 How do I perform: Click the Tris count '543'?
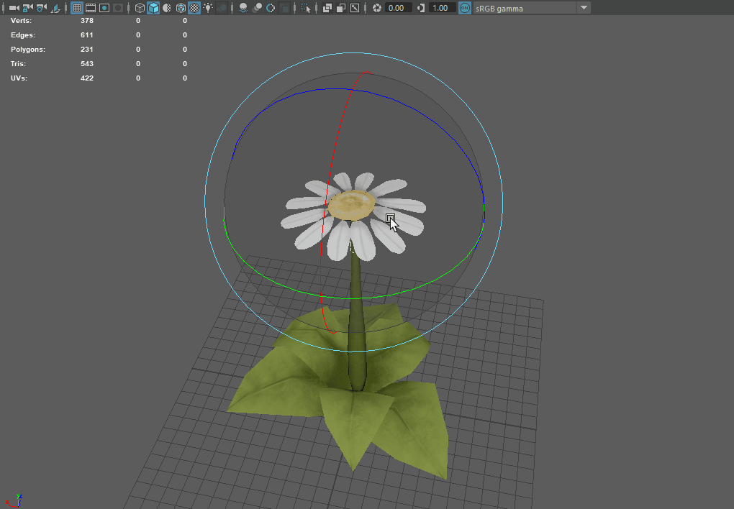(87, 63)
